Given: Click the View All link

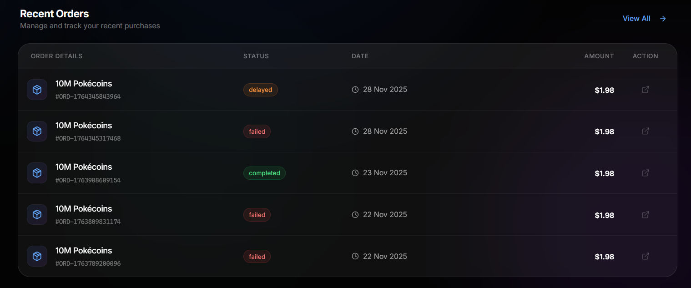Looking at the screenshot, I should tap(636, 19).
